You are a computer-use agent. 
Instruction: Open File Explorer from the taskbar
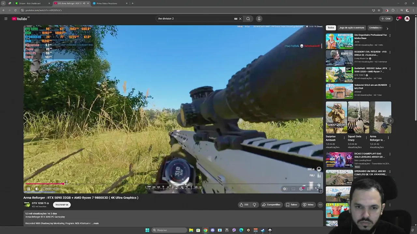[191, 230]
